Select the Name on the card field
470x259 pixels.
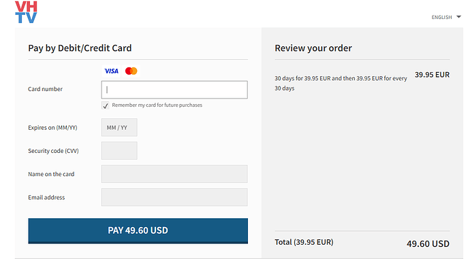pos(174,174)
